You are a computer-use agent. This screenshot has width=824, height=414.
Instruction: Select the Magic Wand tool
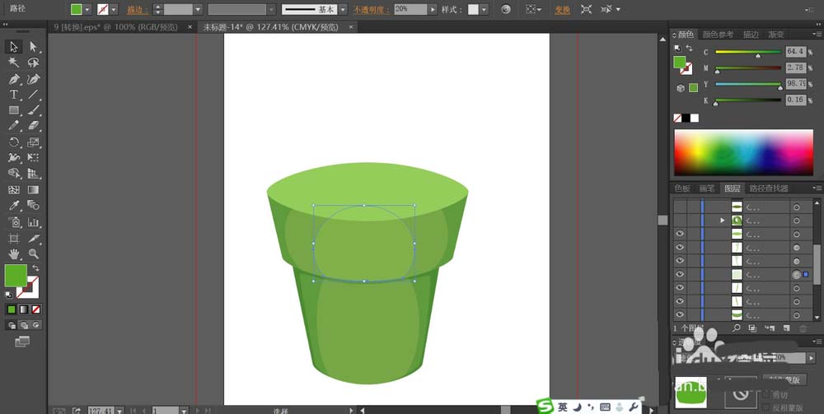14,63
